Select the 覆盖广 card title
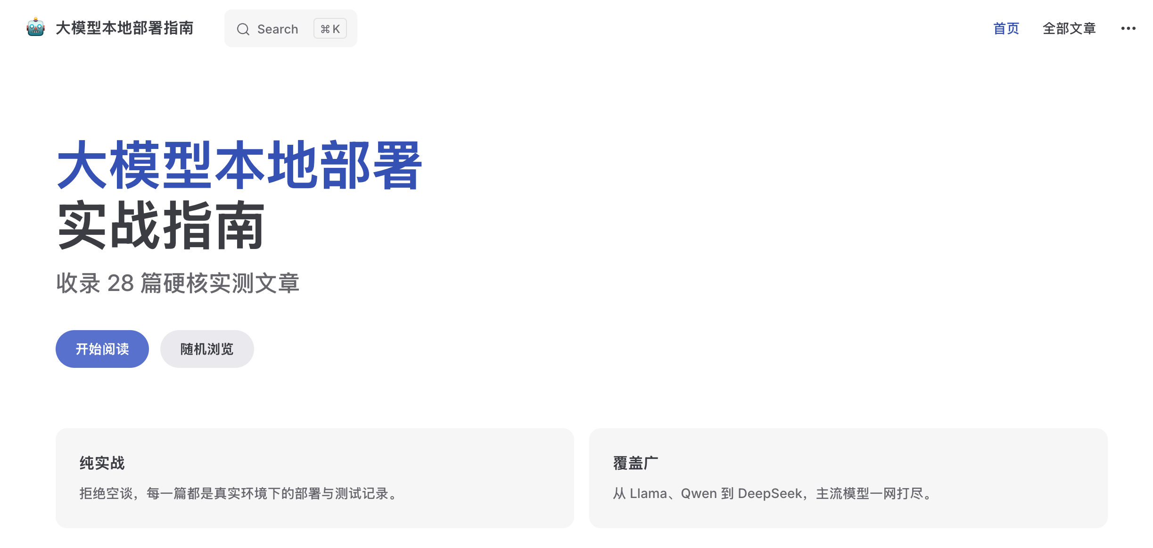 tap(635, 463)
